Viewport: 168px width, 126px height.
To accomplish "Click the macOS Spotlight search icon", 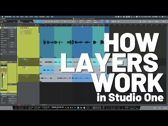I will 160,17.
